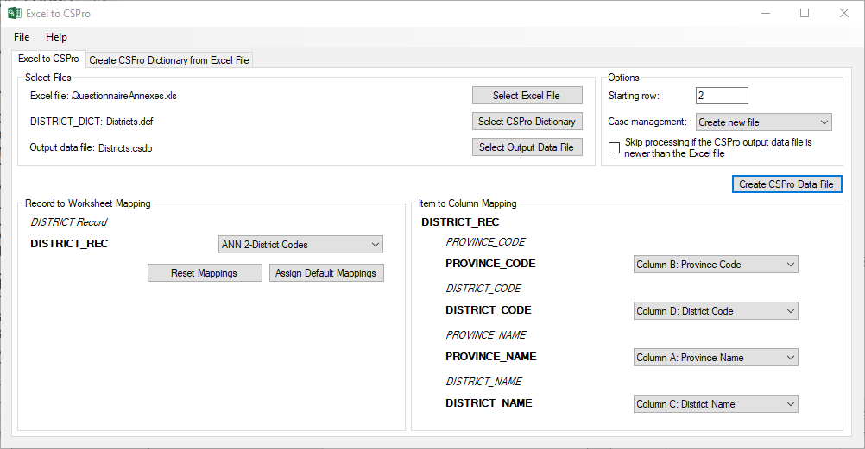The image size is (865, 449).
Task: Click the Excel file QuestionnaireAnnexes.xls label
Action: pos(103,96)
